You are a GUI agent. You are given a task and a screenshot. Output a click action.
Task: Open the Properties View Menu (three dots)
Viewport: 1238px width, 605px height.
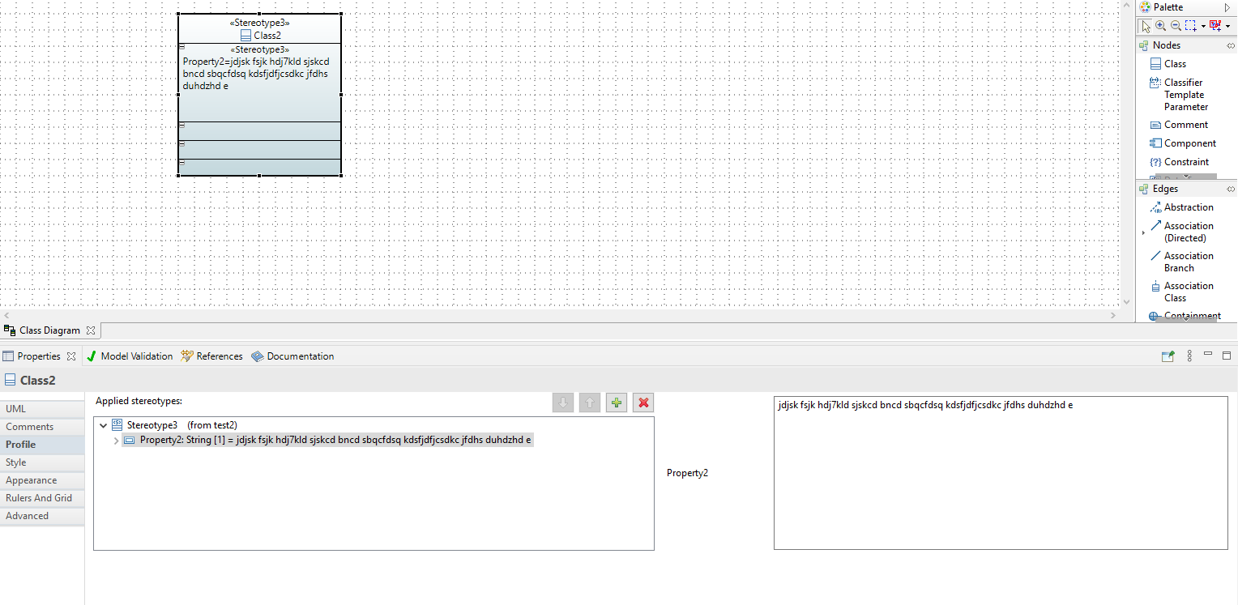(x=1189, y=356)
